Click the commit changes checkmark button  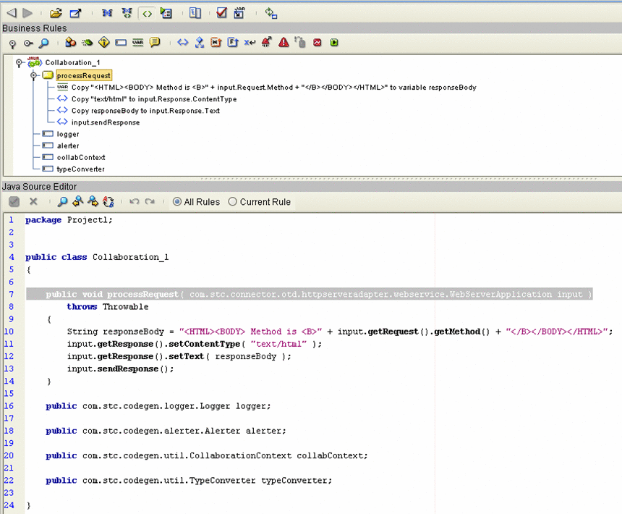tap(14, 202)
